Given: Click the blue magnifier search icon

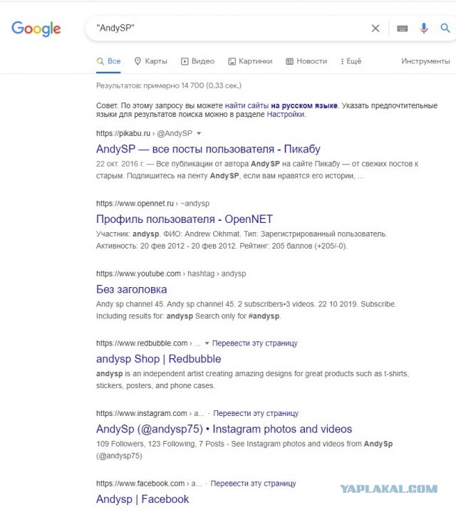Looking at the screenshot, I should pos(445,28).
